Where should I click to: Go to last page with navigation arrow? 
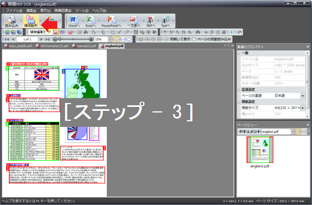48,39
